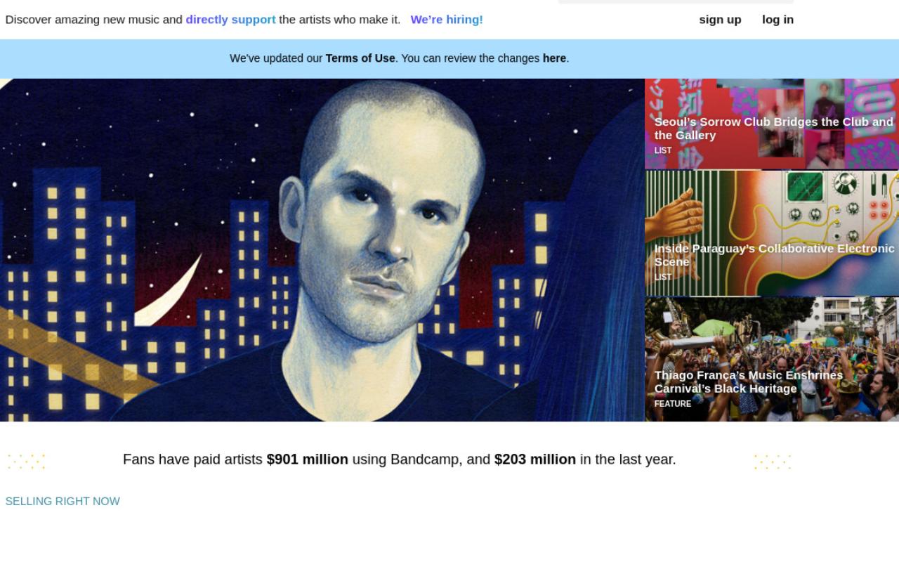The image size is (899, 562).
Task: Open the We're hiring link
Action: (447, 20)
